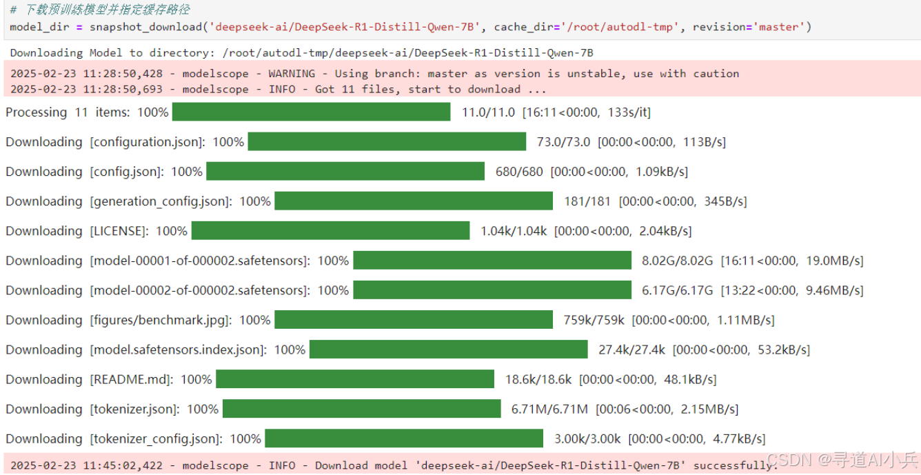Click the model-00002-of-000002.safetensors progress bar
Image resolution: width=921 pixels, height=475 pixels.
pos(492,290)
